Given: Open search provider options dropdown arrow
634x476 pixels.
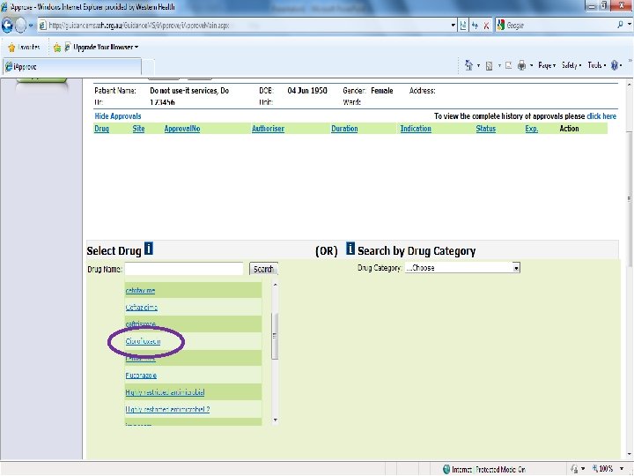Looking at the screenshot, I should pyautogui.click(x=629, y=25).
